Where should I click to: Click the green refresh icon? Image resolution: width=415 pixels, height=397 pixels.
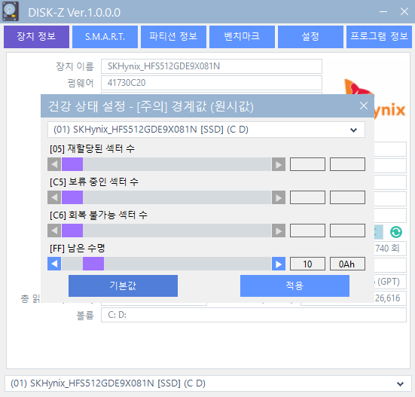pos(396,232)
